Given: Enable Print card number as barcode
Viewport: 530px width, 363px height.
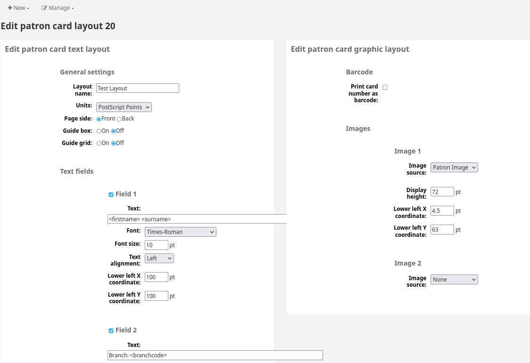Looking at the screenshot, I should (x=385, y=88).
